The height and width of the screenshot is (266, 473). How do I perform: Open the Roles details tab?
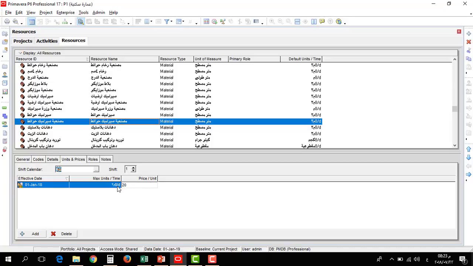(x=93, y=159)
